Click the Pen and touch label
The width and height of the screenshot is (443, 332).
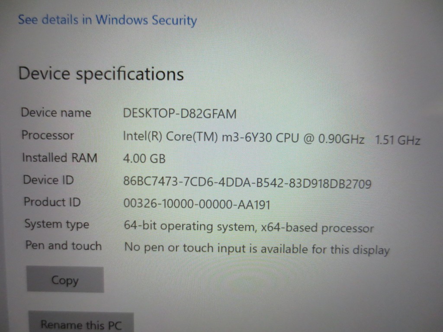(x=64, y=246)
